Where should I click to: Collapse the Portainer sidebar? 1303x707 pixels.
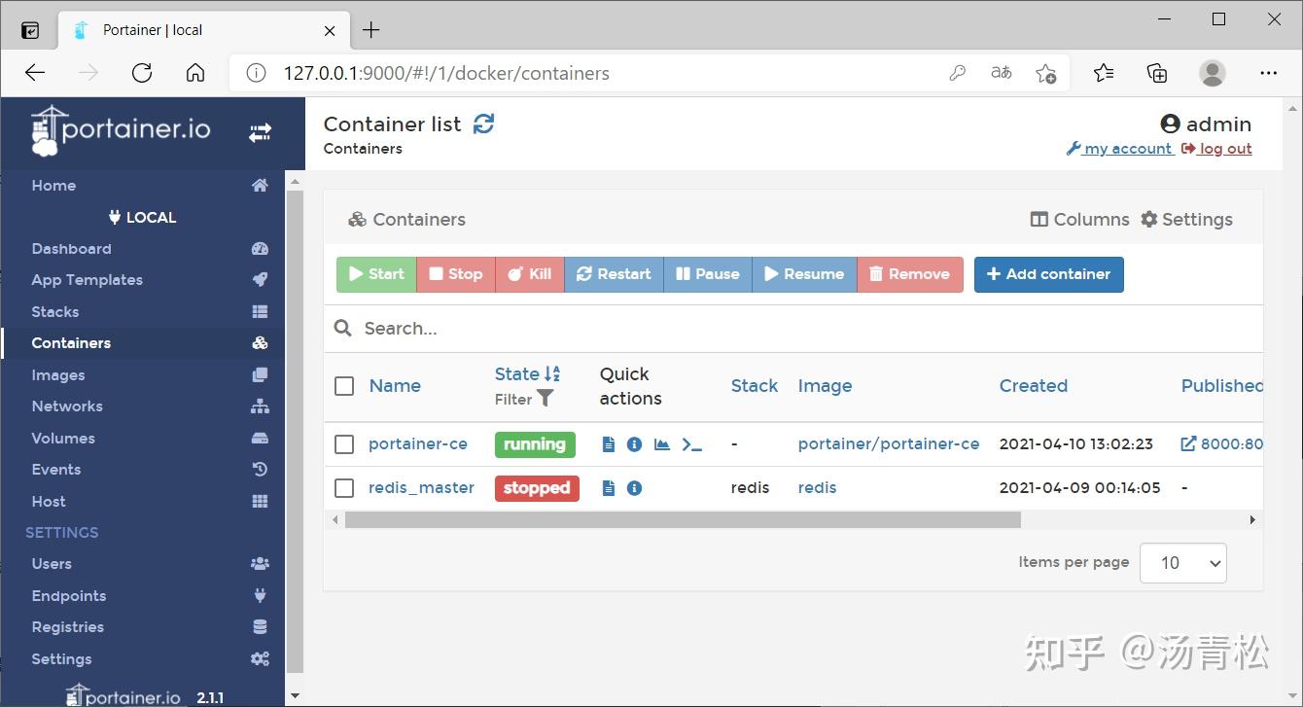(259, 132)
